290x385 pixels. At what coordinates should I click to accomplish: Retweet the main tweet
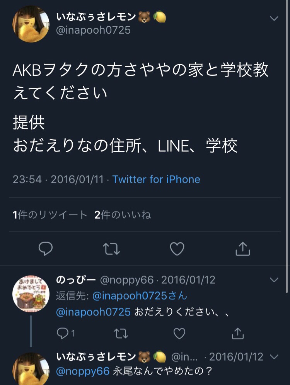click(111, 249)
